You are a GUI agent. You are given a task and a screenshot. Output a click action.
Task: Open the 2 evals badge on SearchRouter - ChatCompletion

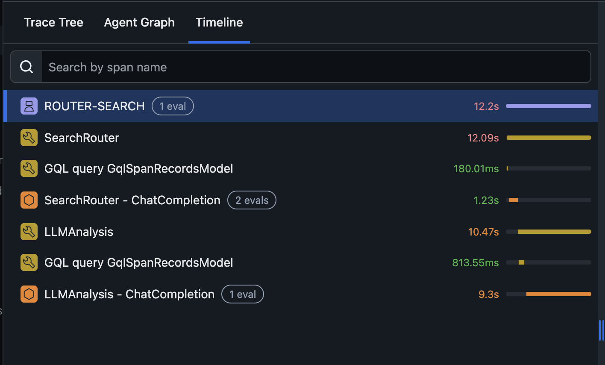(252, 200)
